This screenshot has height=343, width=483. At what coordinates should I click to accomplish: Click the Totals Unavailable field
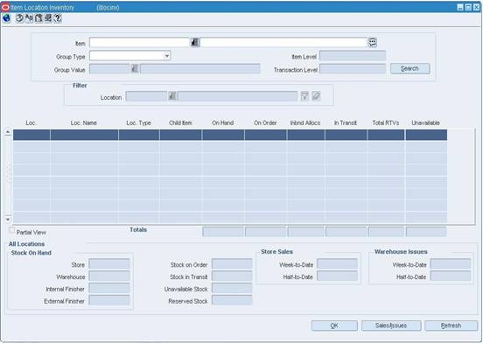(x=426, y=232)
